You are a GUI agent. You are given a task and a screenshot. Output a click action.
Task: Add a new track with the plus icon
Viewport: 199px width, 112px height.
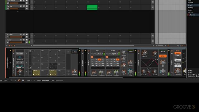coord(18,12)
